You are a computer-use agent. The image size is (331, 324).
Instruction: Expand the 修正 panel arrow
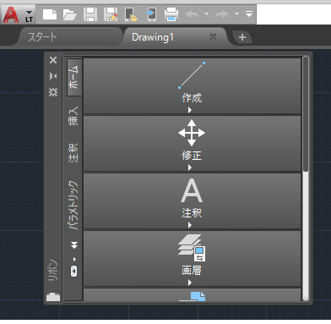point(190,167)
